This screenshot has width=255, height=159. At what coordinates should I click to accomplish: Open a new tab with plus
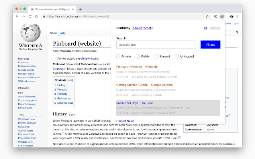(80, 10)
